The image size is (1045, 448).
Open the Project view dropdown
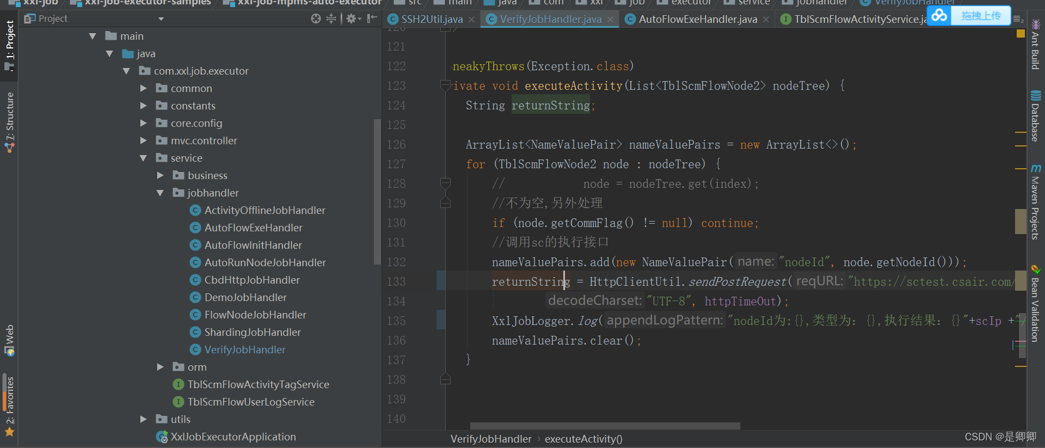point(161,19)
